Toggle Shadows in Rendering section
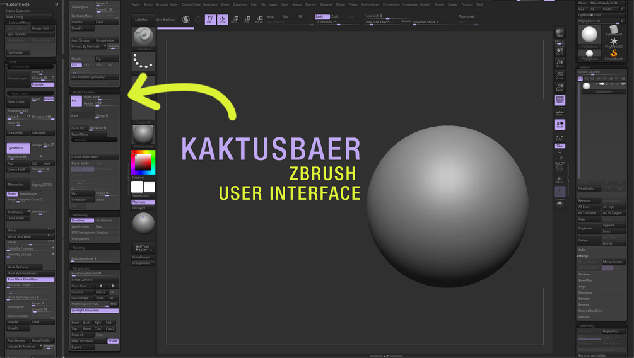 pyautogui.click(x=83, y=221)
